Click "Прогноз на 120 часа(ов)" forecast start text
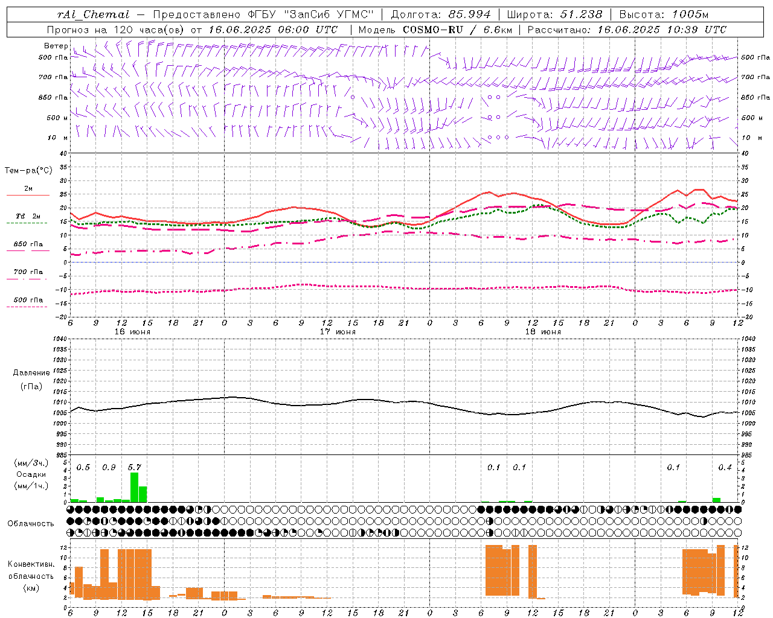This screenshot has width=773, height=618. (116, 30)
